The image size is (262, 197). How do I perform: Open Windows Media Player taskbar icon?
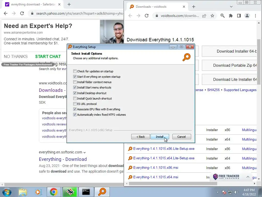[38, 192]
